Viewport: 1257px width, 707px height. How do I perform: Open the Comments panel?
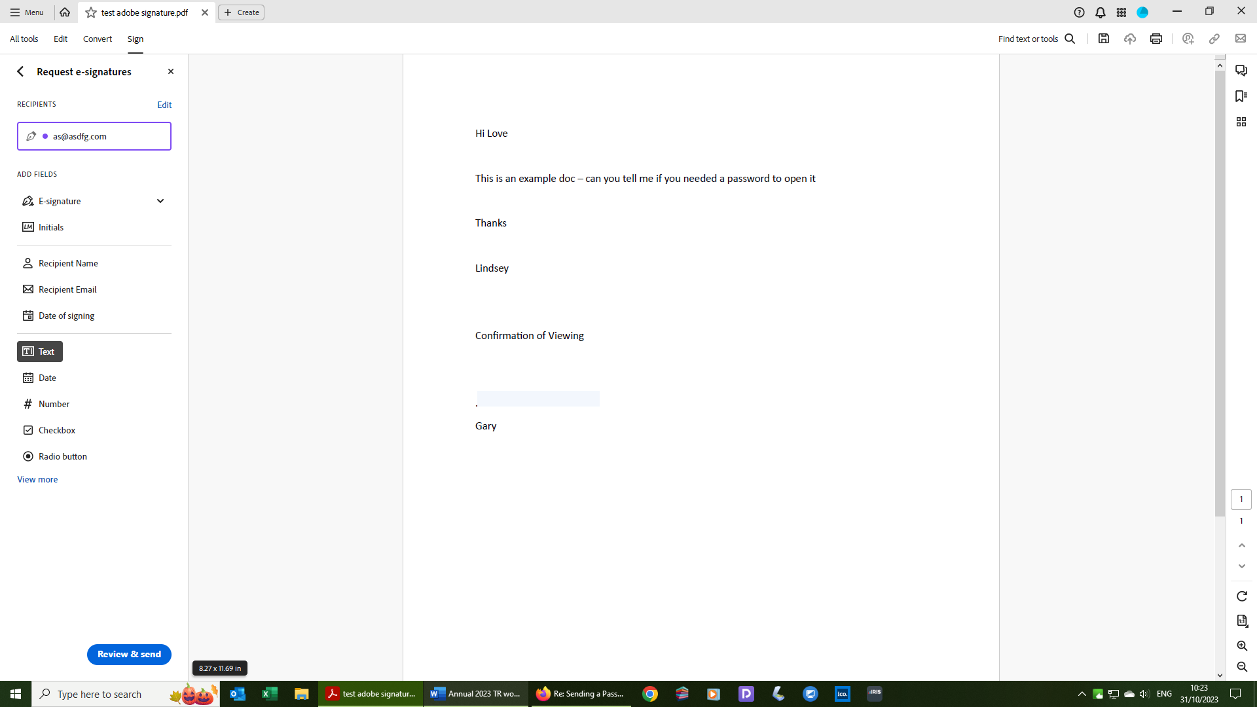[x=1241, y=70]
